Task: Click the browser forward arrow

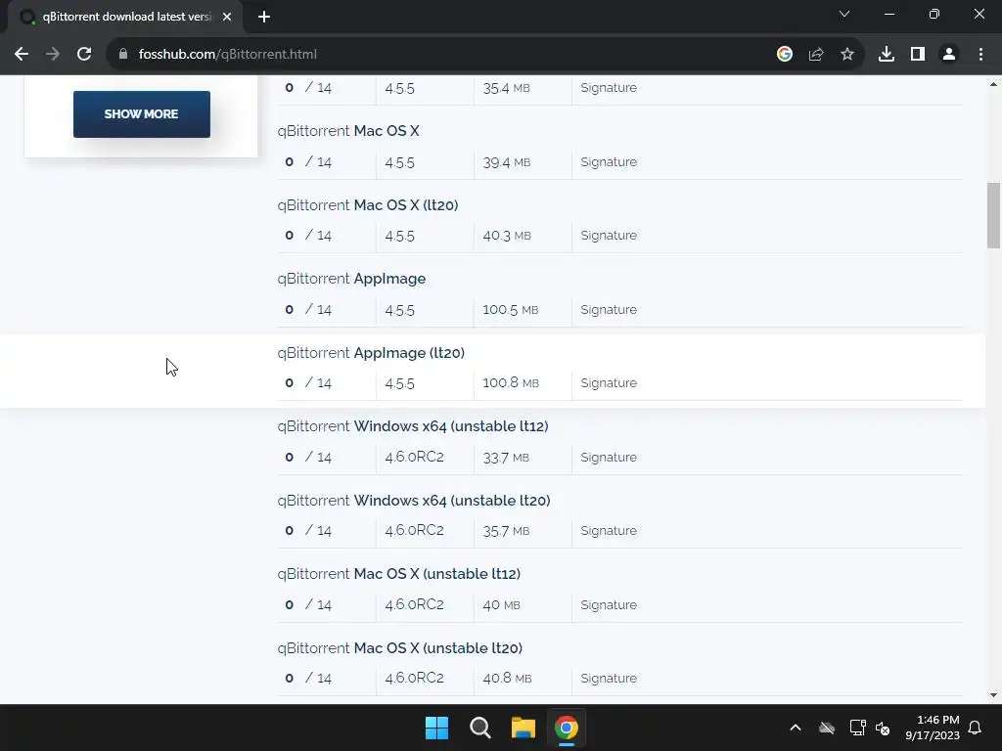Action: coord(53,55)
